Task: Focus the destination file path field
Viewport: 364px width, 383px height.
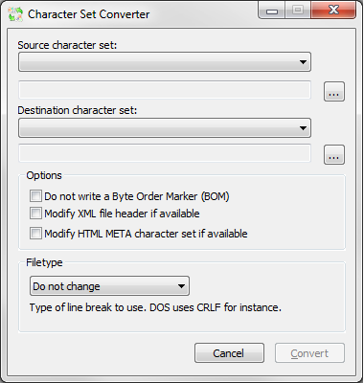Action: pos(165,153)
